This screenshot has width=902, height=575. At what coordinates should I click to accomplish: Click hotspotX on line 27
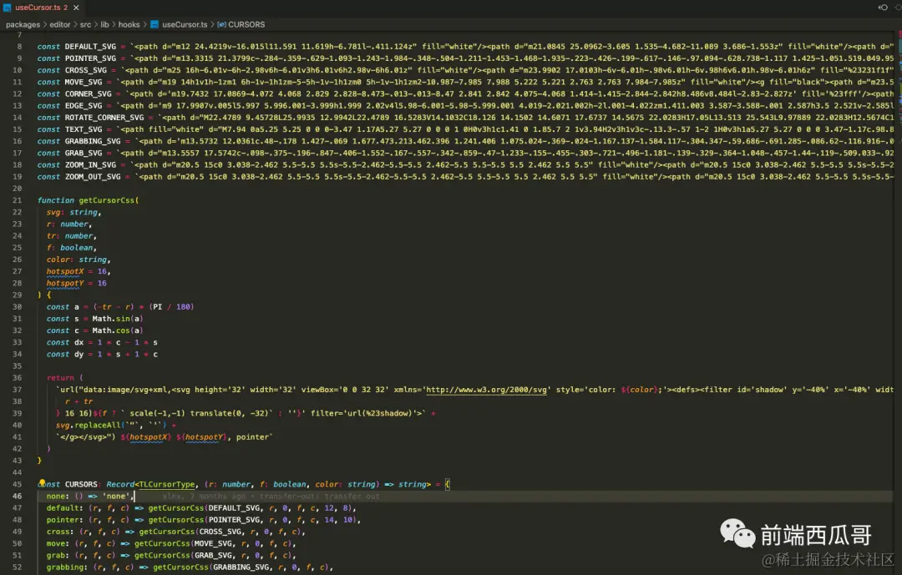click(65, 271)
